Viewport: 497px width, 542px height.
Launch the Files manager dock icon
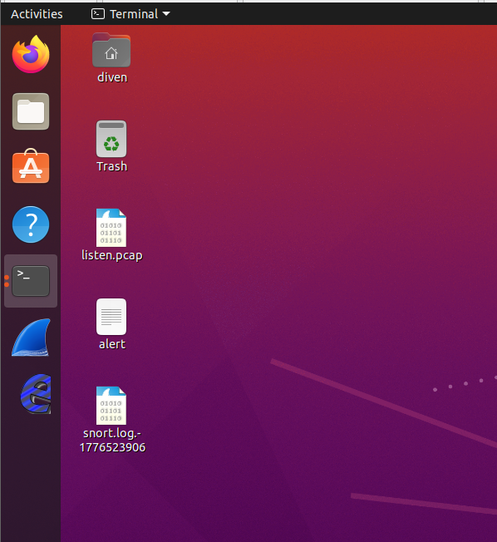31,111
